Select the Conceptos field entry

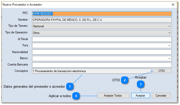(x=92, y=71)
